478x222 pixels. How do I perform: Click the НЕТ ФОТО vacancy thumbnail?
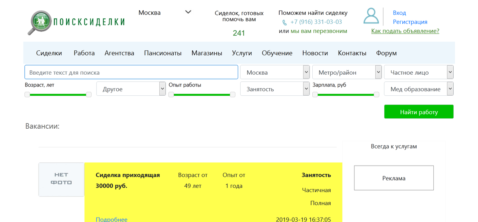tap(61, 180)
